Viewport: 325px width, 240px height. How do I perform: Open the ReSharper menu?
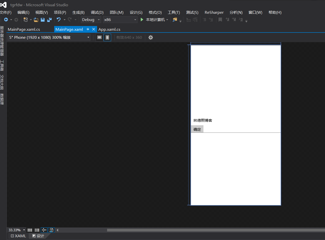point(214,12)
